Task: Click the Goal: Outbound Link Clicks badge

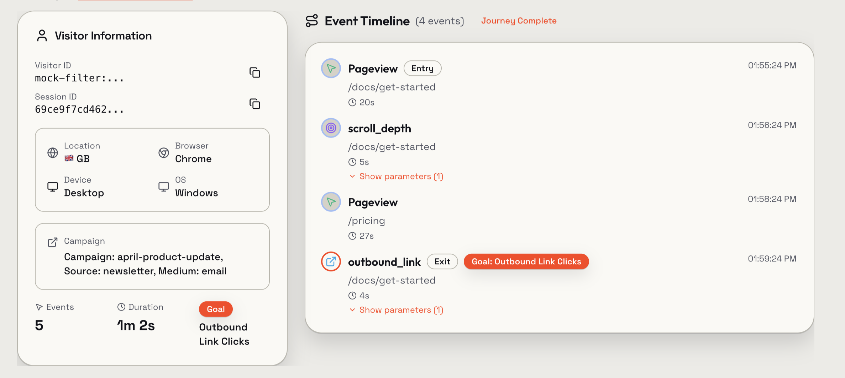Action: click(526, 261)
